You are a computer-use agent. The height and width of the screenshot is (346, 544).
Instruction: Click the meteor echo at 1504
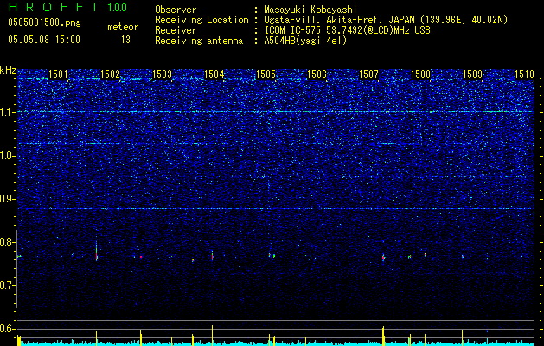212,256
